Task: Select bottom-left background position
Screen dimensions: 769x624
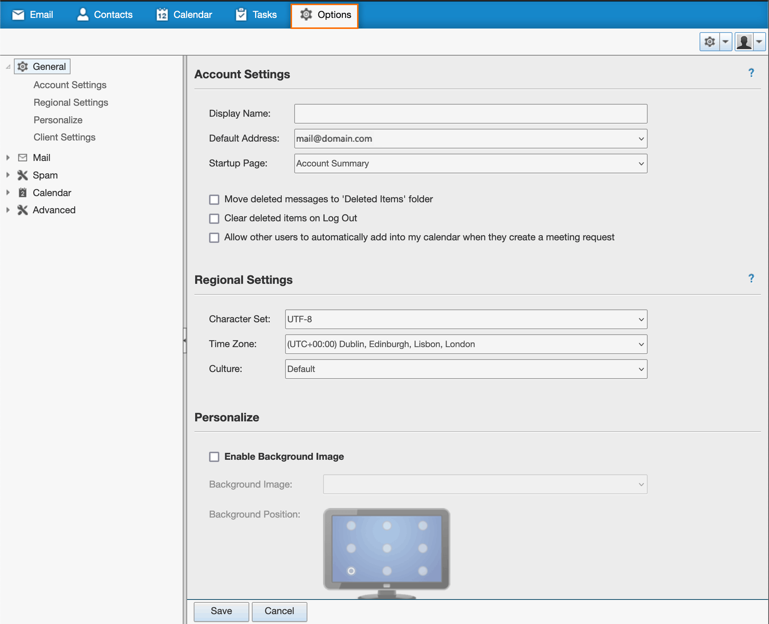Action: click(351, 571)
